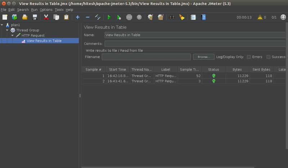
Task: Clear results with single broom icon
Action: pos(150,17)
